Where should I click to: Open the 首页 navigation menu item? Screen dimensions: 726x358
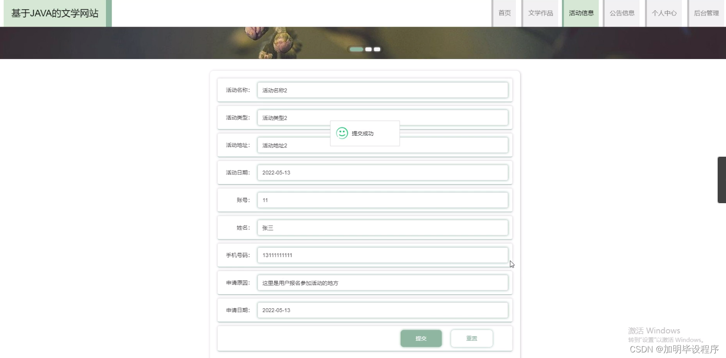[x=504, y=13]
